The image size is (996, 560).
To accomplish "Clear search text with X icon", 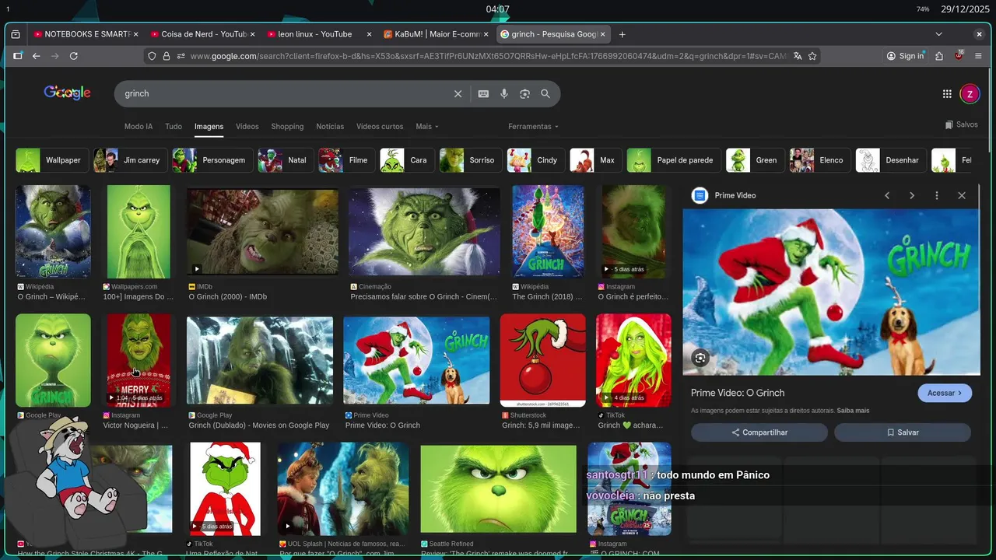I will 458,93.
